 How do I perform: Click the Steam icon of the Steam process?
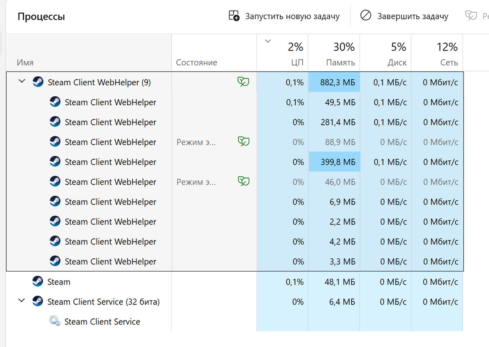pyautogui.click(x=38, y=282)
